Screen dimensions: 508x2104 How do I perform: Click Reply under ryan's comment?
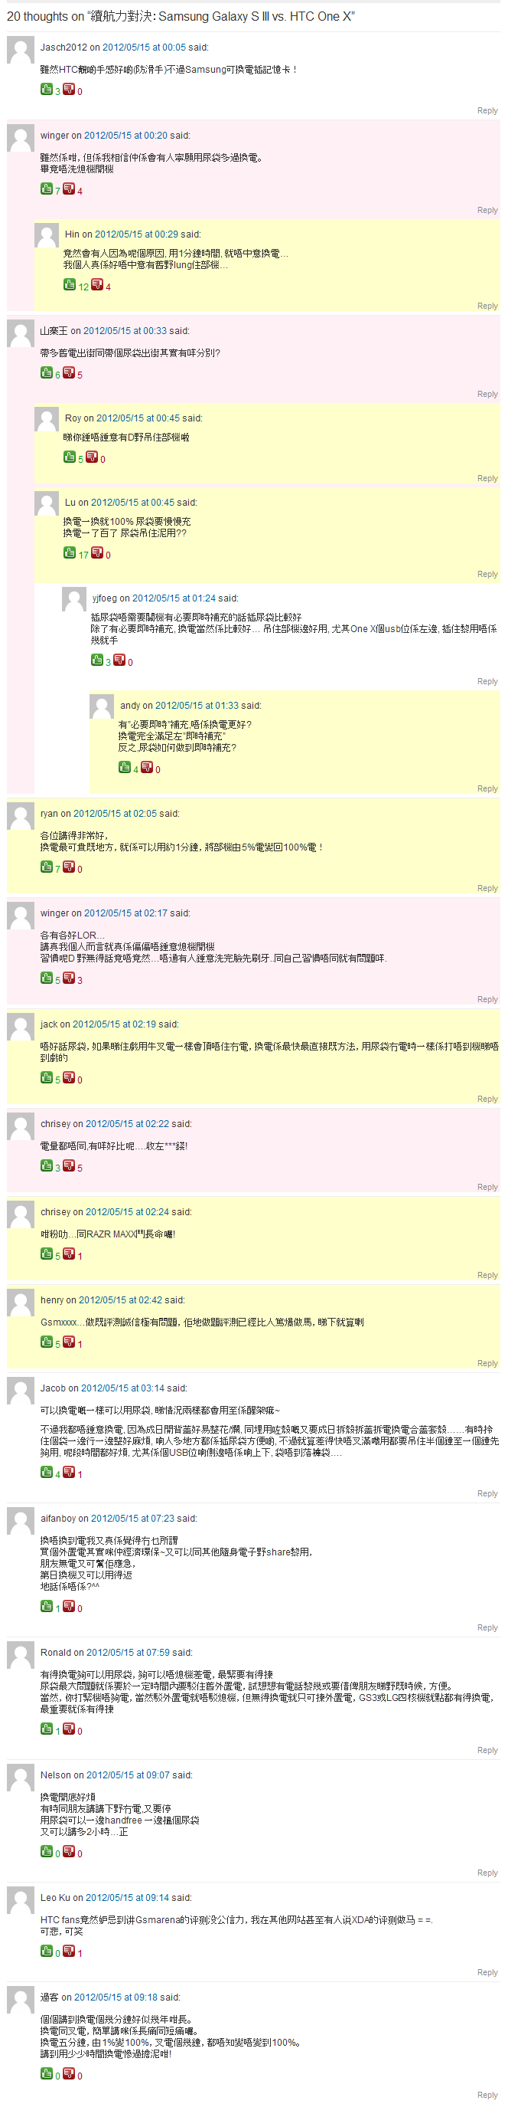point(487,888)
